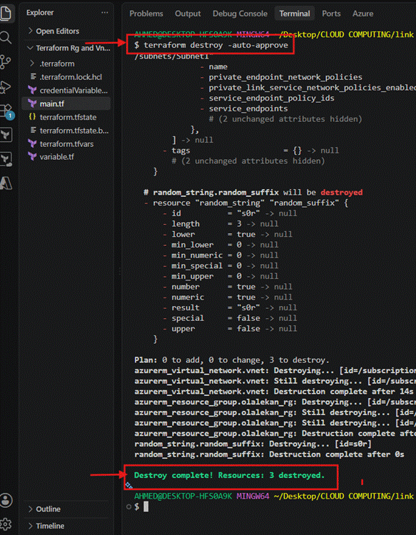Click the Explorer more actions ellipsis

[x=105, y=13]
